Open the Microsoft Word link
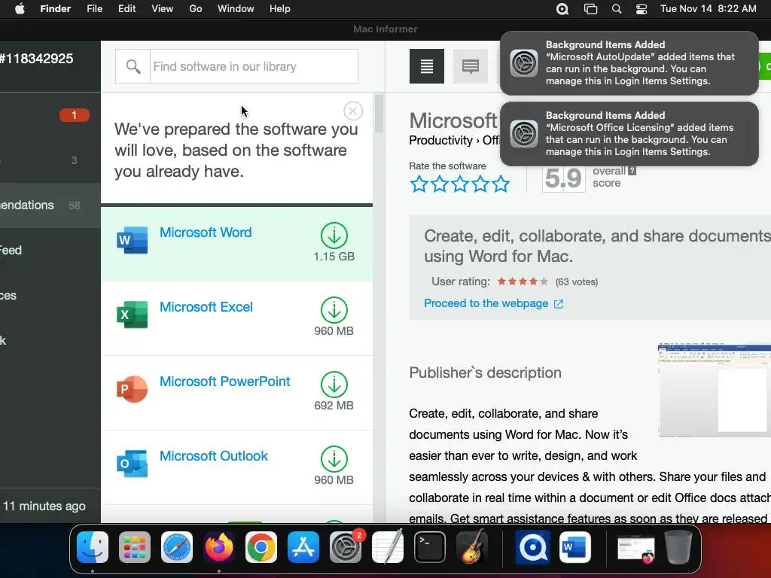771x578 pixels. click(206, 233)
